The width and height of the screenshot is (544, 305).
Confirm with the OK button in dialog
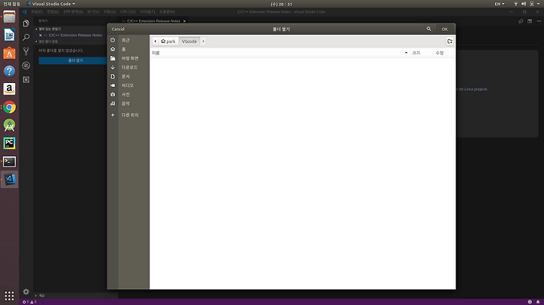click(x=444, y=29)
